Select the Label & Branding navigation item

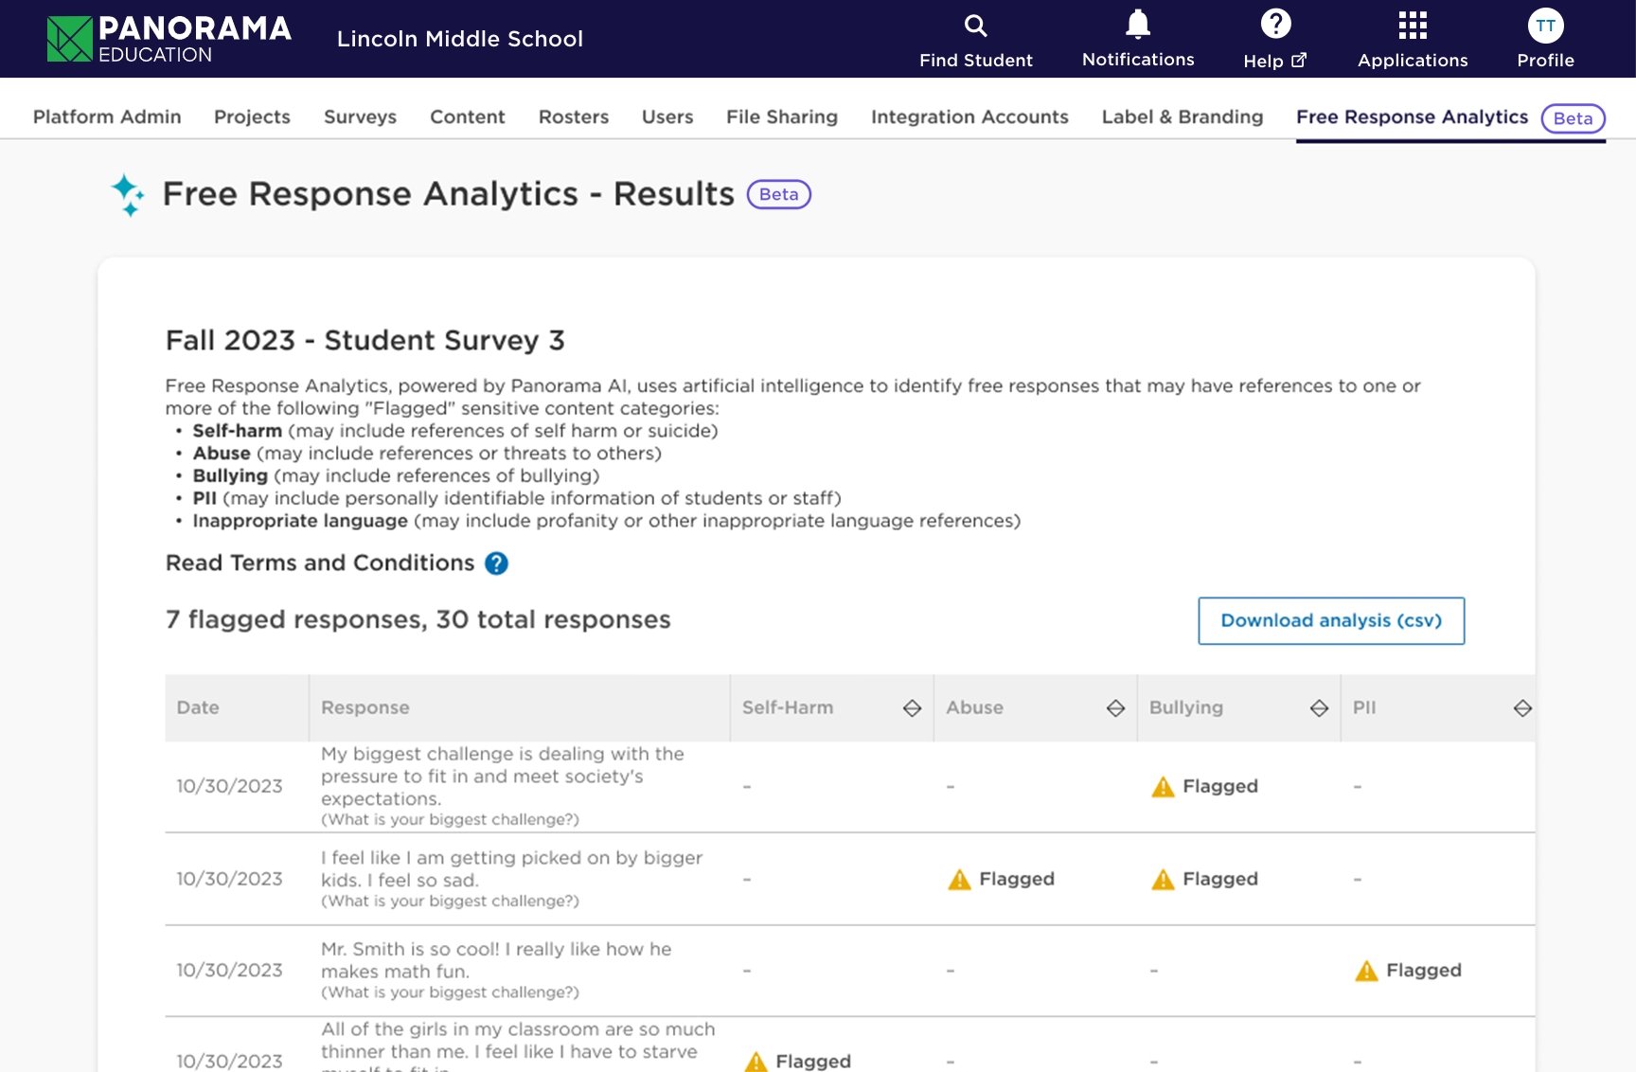pyautogui.click(x=1182, y=116)
